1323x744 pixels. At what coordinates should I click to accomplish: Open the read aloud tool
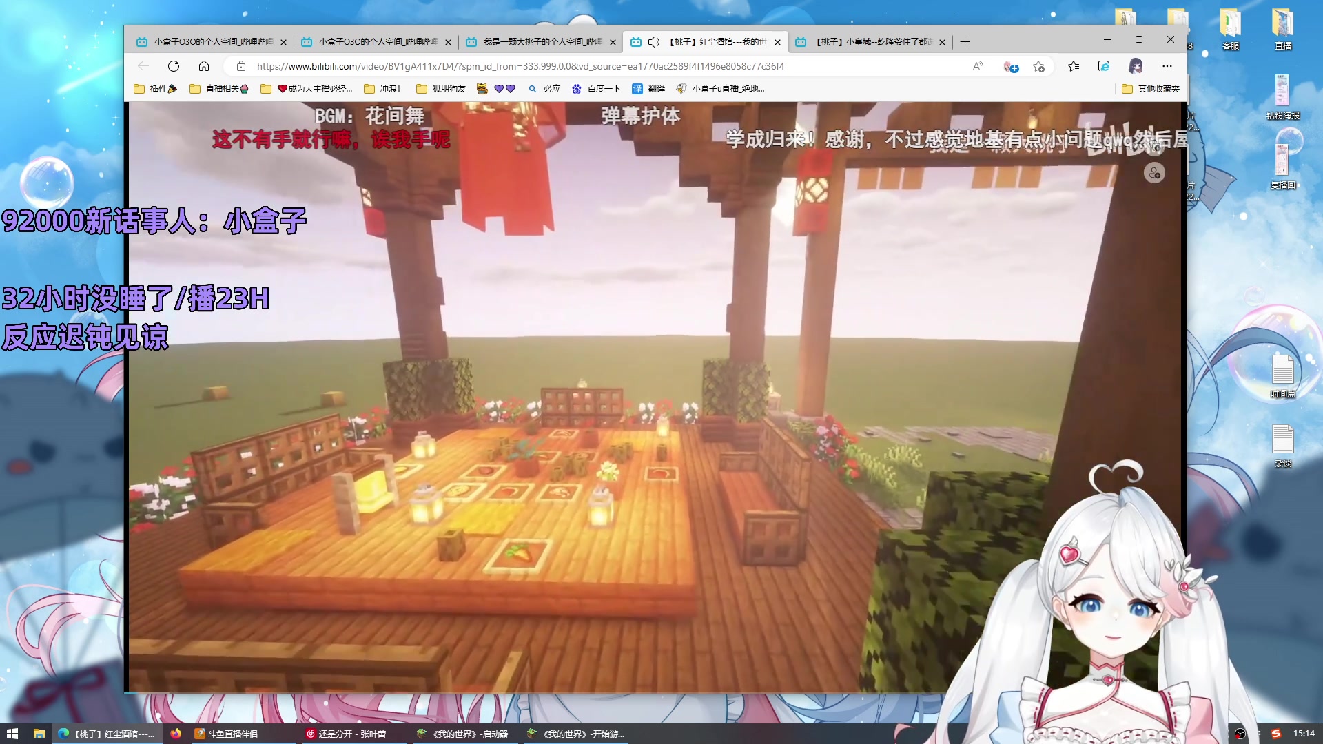[978, 66]
